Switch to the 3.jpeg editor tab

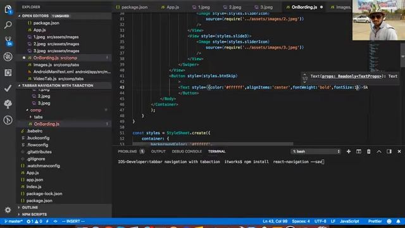[x=263, y=7]
